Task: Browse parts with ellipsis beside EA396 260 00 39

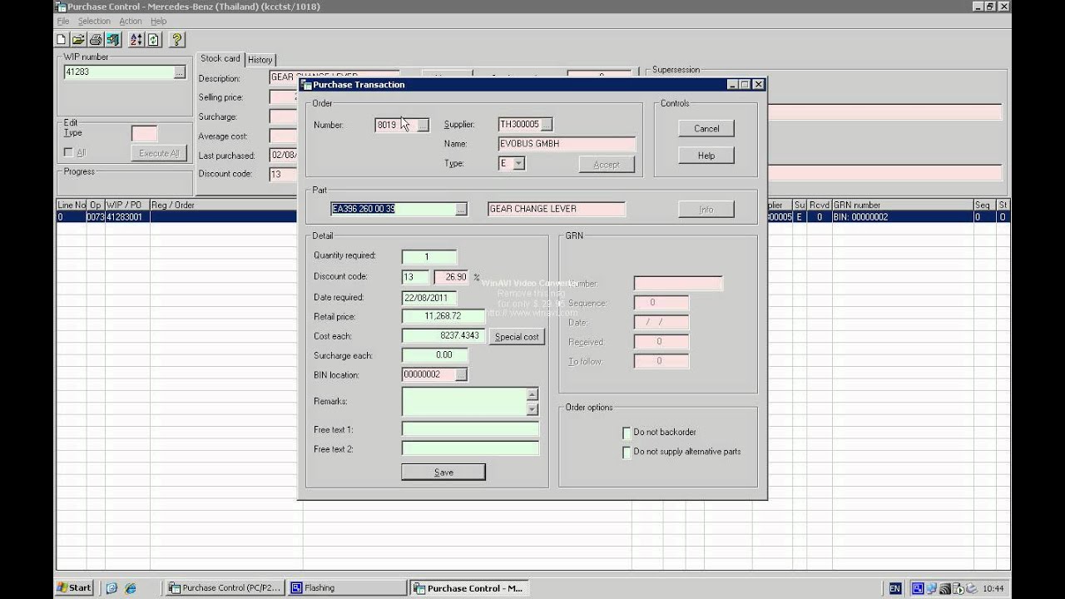Action: [461, 210]
